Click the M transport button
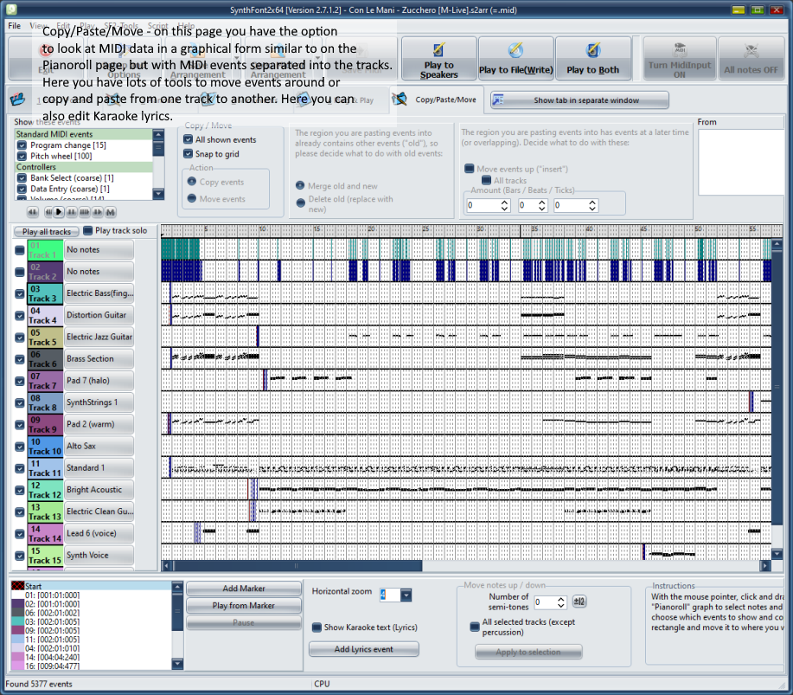The image size is (793, 695). [111, 212]
